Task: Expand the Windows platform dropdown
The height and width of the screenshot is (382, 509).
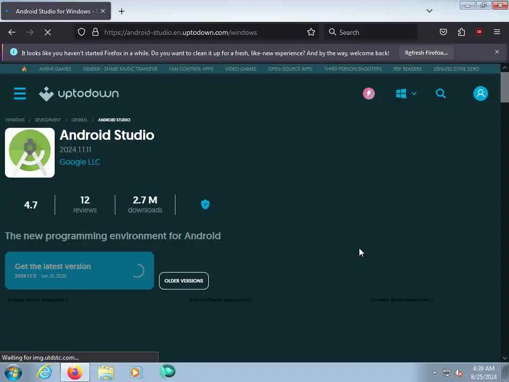Action: (x=406, y=94)
